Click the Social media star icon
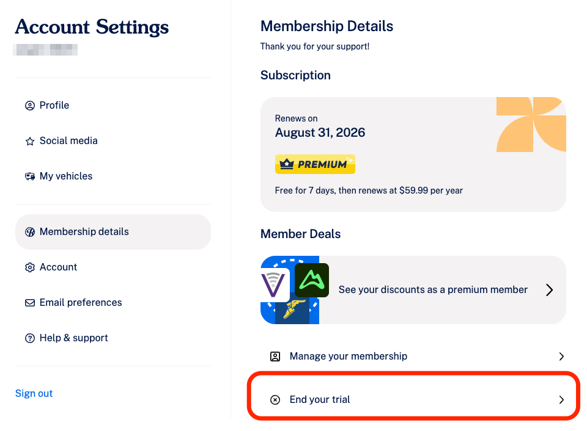 [30, 141]
